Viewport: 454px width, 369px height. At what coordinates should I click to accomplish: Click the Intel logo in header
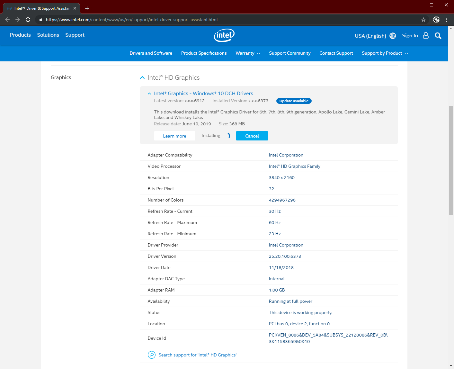224,35
